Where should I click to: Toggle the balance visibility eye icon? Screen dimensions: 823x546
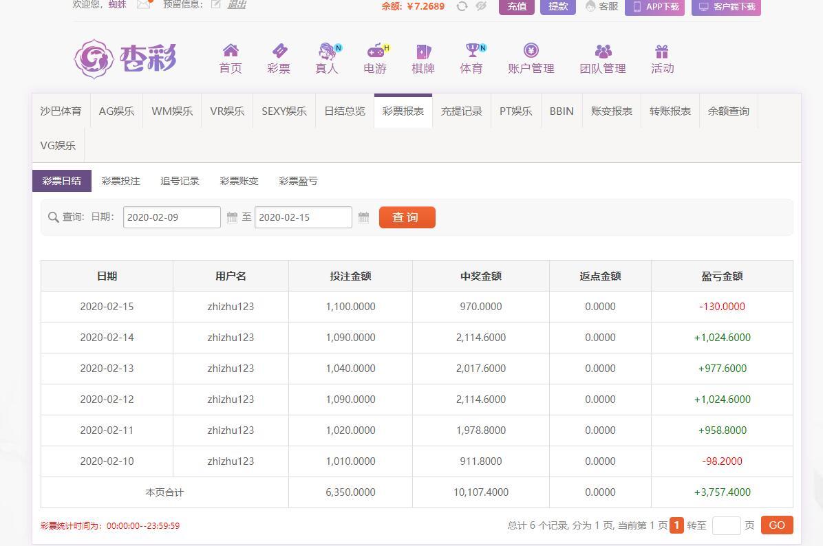tap(481, 6)
